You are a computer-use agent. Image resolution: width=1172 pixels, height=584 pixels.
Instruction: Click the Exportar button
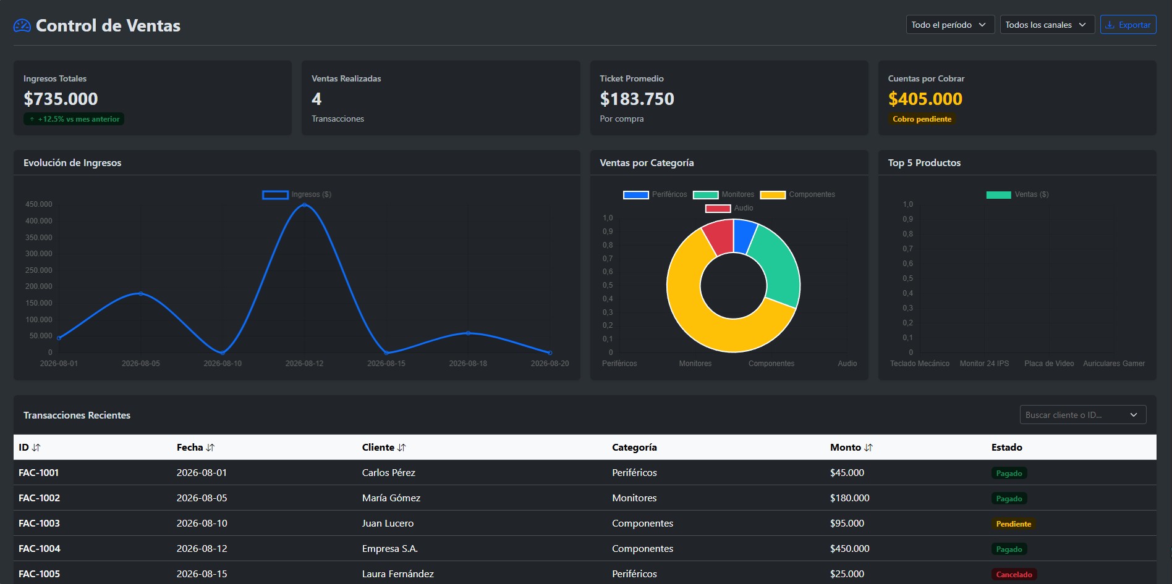[1128, 25]
